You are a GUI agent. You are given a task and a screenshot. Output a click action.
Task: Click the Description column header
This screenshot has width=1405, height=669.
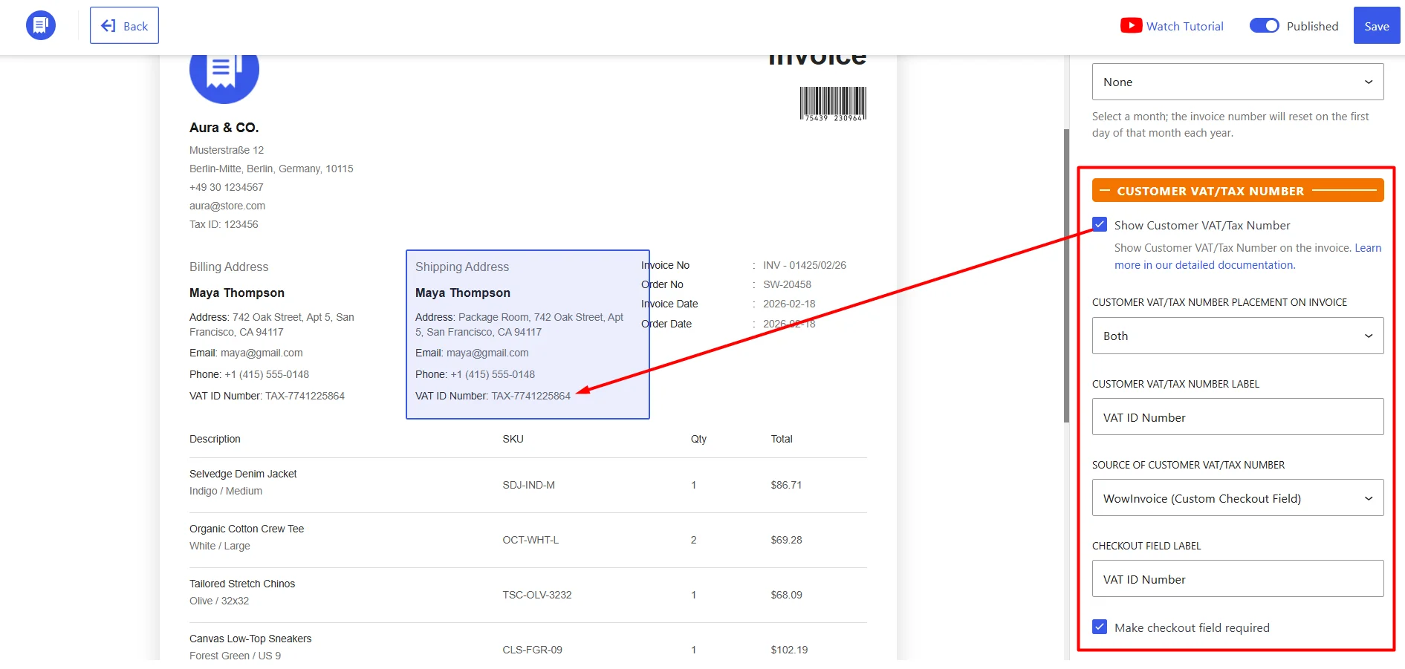215,439
